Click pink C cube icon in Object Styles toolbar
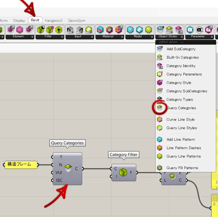Viewport: 218px width, 217px height. (x=179, y=30)
